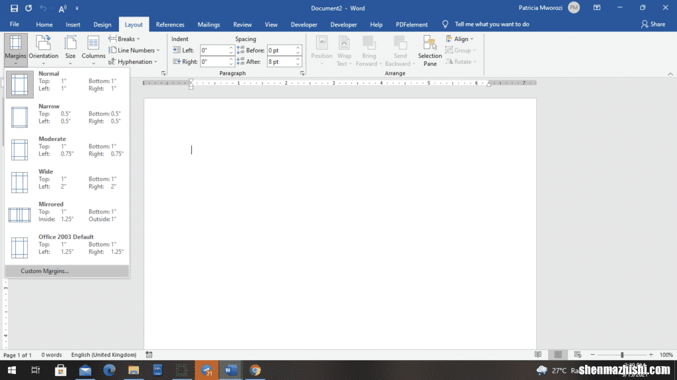Viewport: 677px width, 380px height.
Task: Switch to the Insert tab
Action: point(73,24)
